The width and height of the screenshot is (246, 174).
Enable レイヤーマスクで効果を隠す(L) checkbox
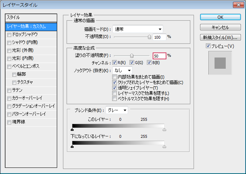pyautogui.click(x=114, y=93)
